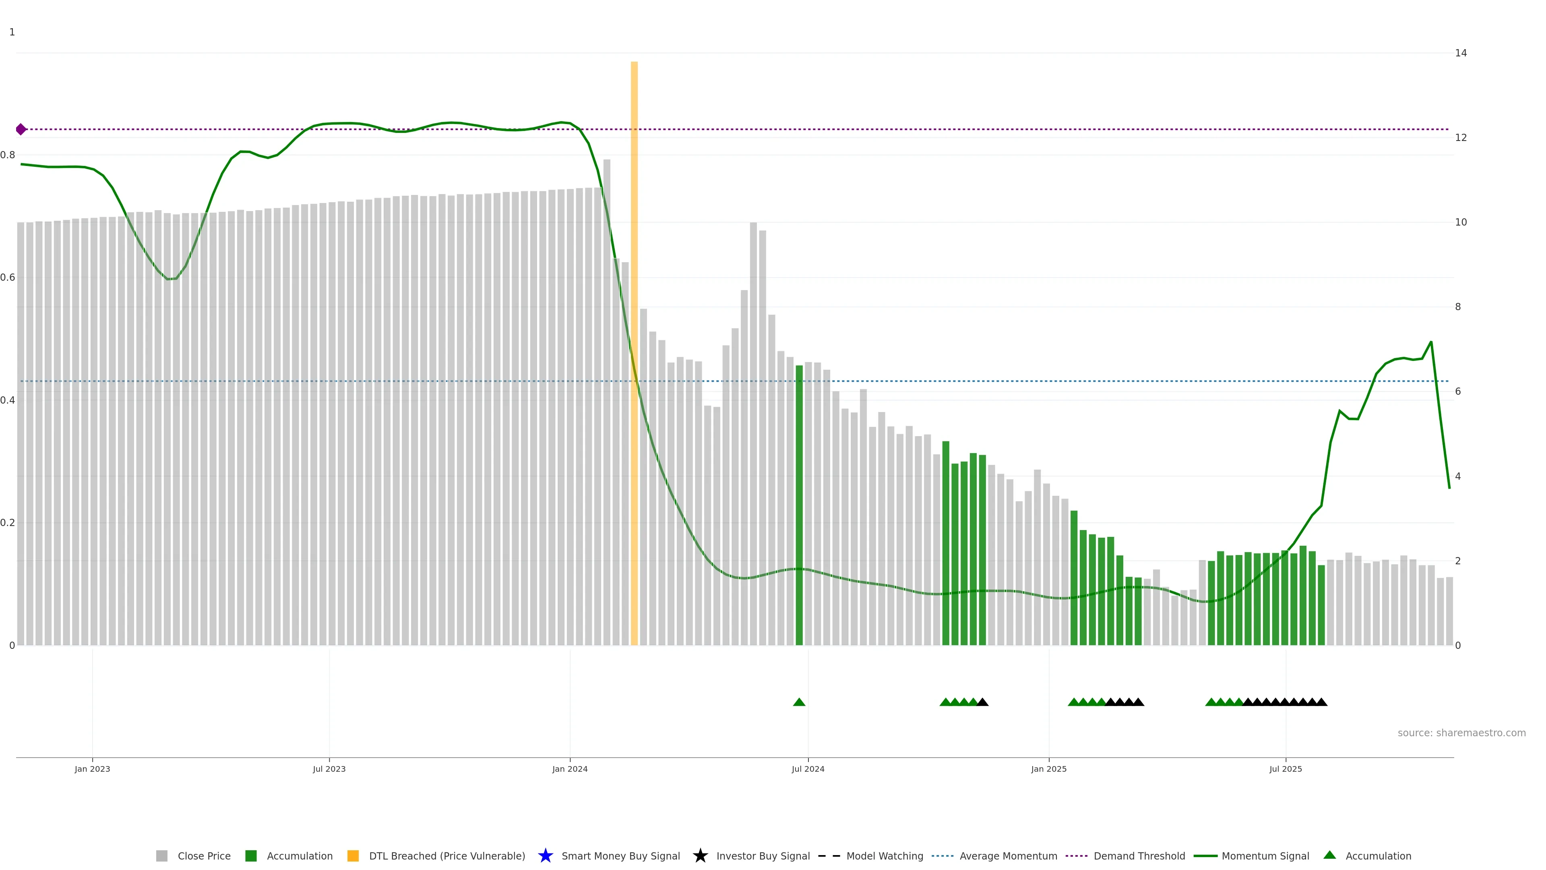The height and width of the screenshot is (870, 1546).
Task: Click the green Accumulation triangle legend icon
Action: click(1329, 855)
